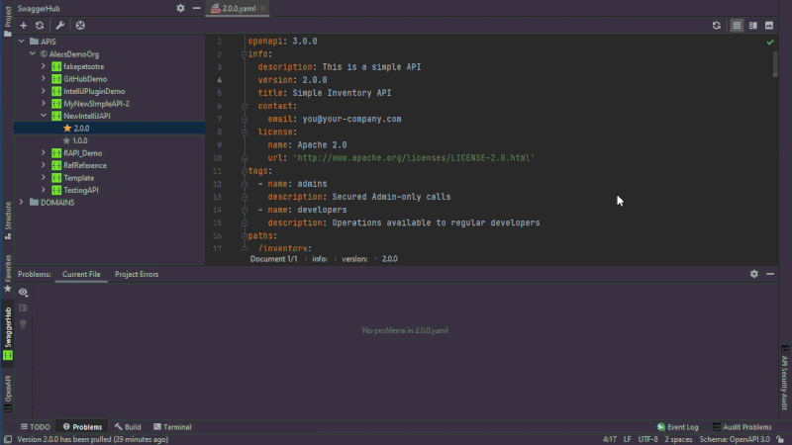Change the 2 spaces indent setting
This screenshot has height=445, width=792.
tap(678, 439)
